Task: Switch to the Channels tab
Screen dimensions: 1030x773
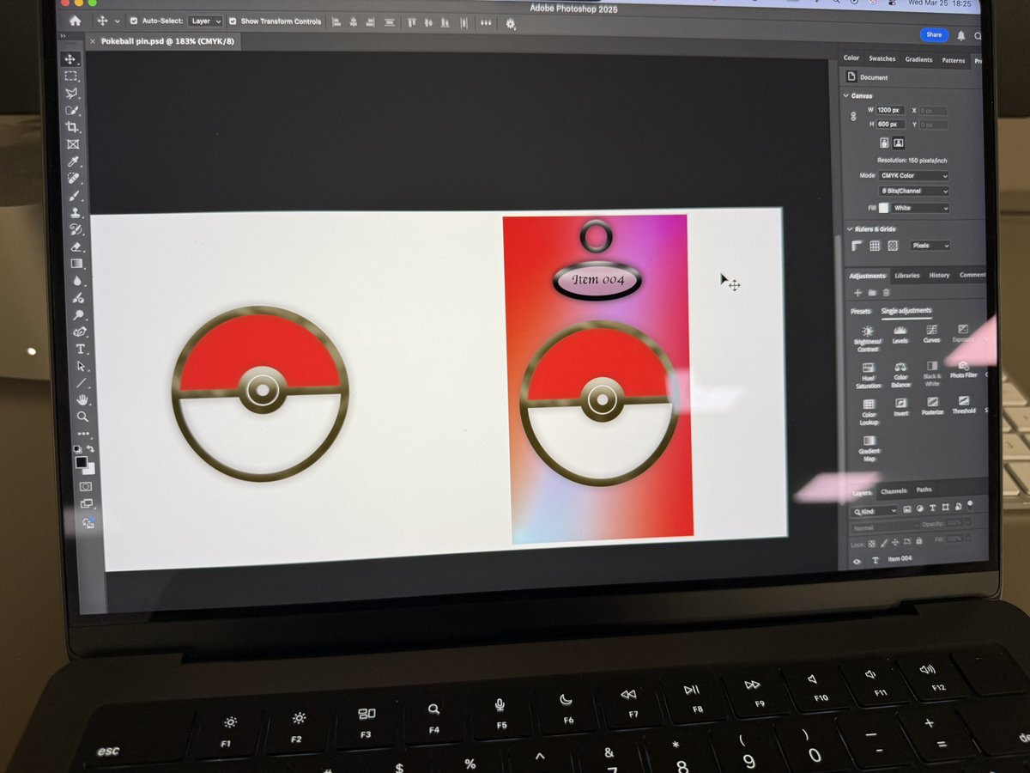Action: pos(894,490)
